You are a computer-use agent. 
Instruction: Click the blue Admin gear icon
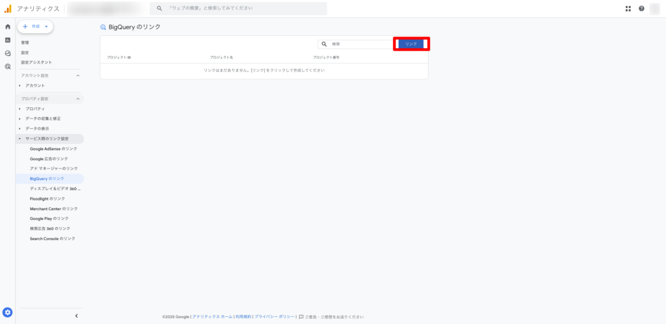point(8,312)
